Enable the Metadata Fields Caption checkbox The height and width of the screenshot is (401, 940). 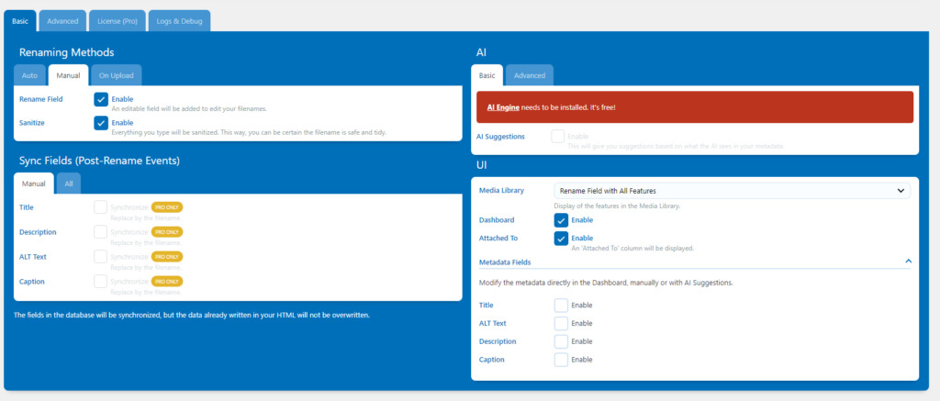point(561,360)
